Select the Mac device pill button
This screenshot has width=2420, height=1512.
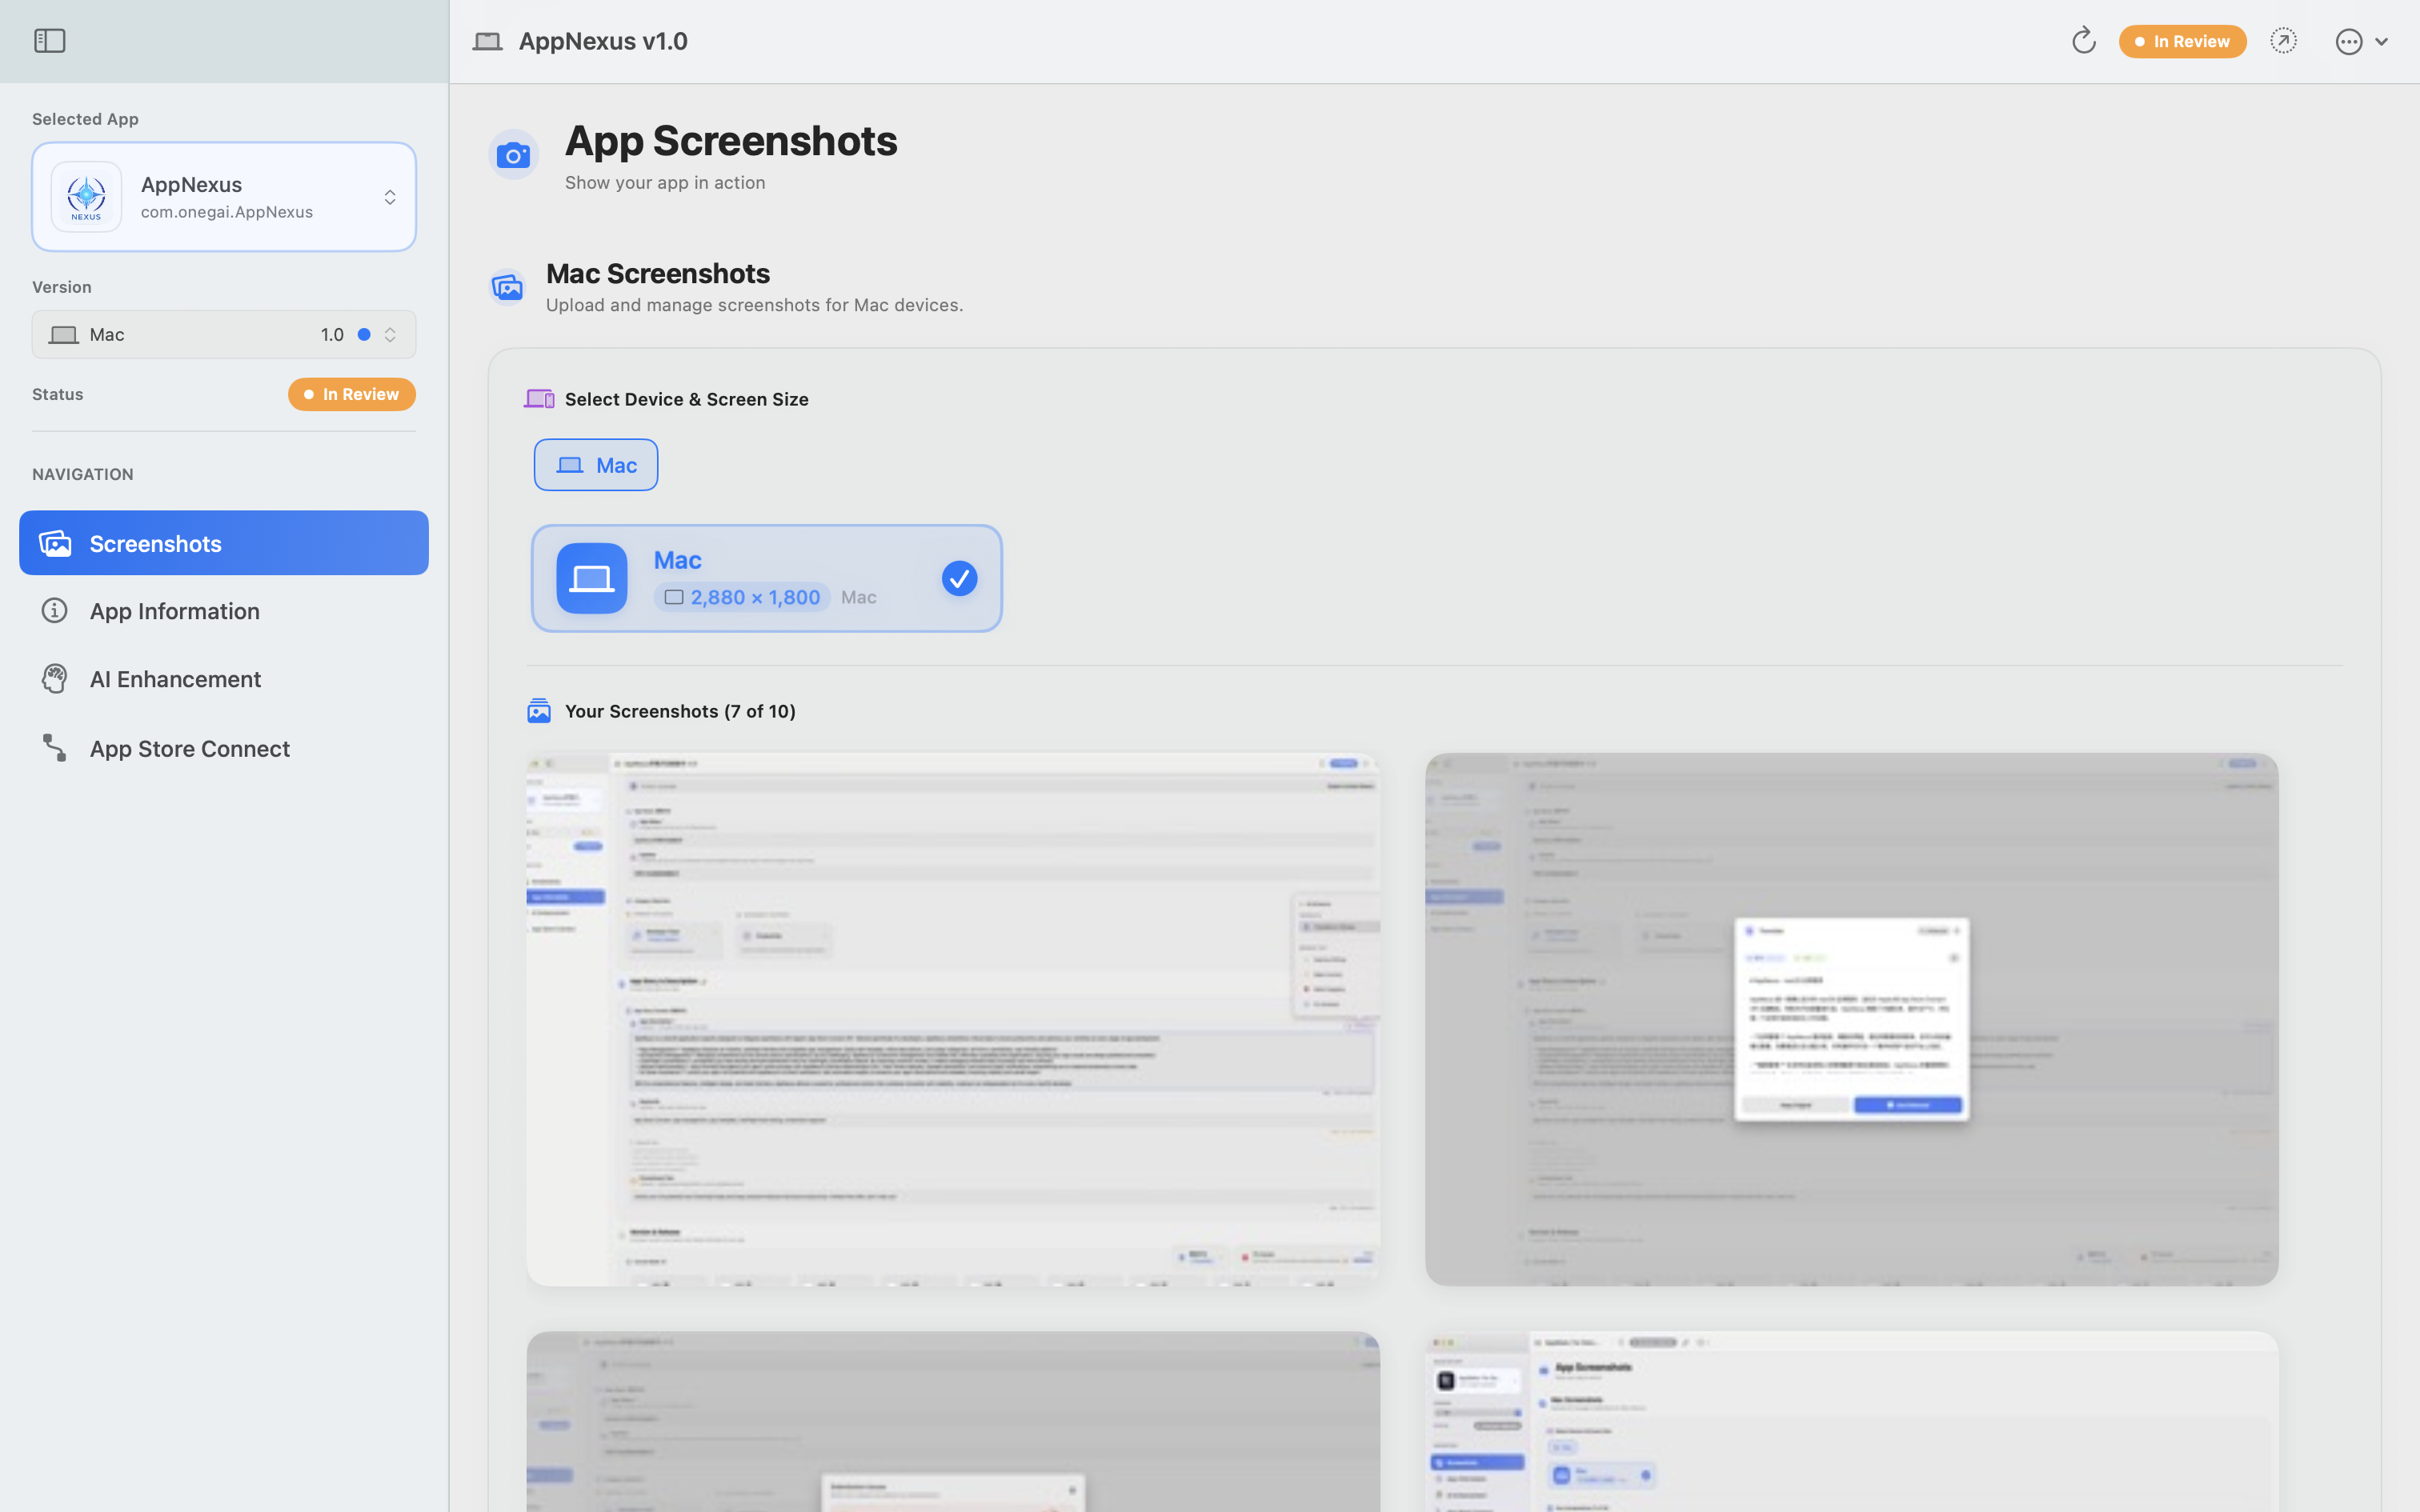pos(595,465)
